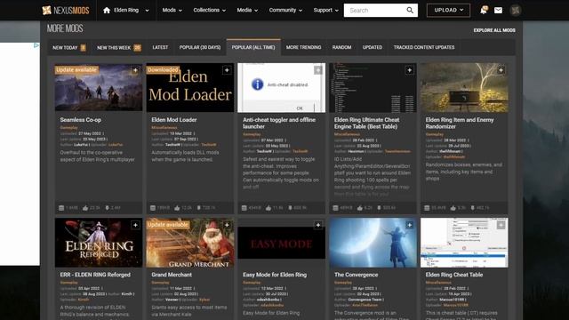Open the Community menu
Viewport: 569px width, 320px height.
click(285, 10)
